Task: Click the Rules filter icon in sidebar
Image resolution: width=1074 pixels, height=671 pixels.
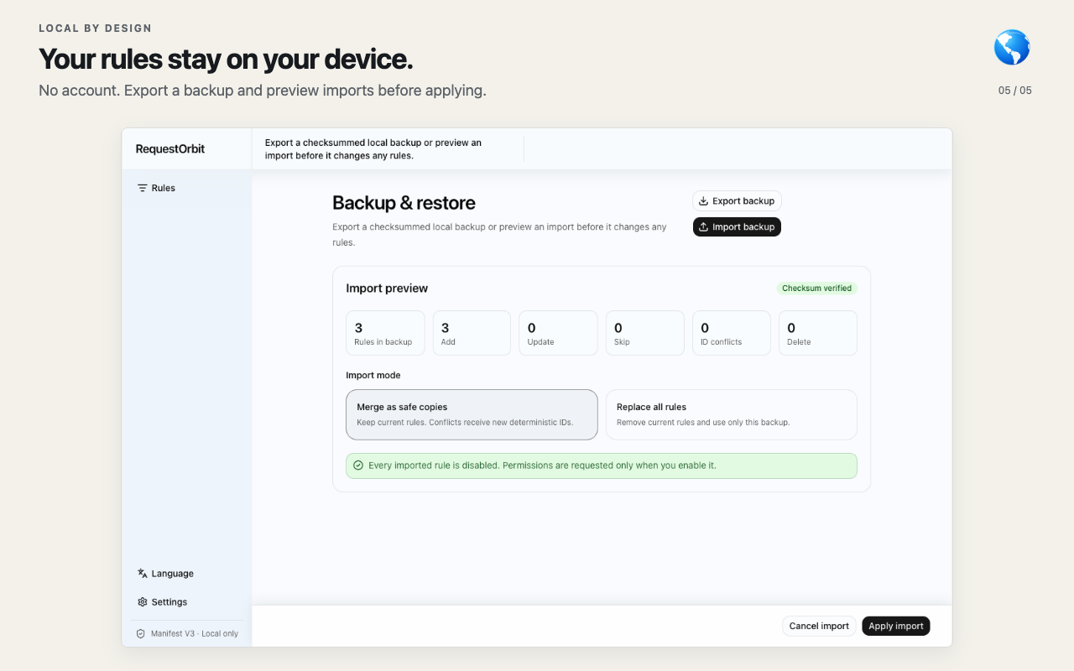Action: [143, 188]
